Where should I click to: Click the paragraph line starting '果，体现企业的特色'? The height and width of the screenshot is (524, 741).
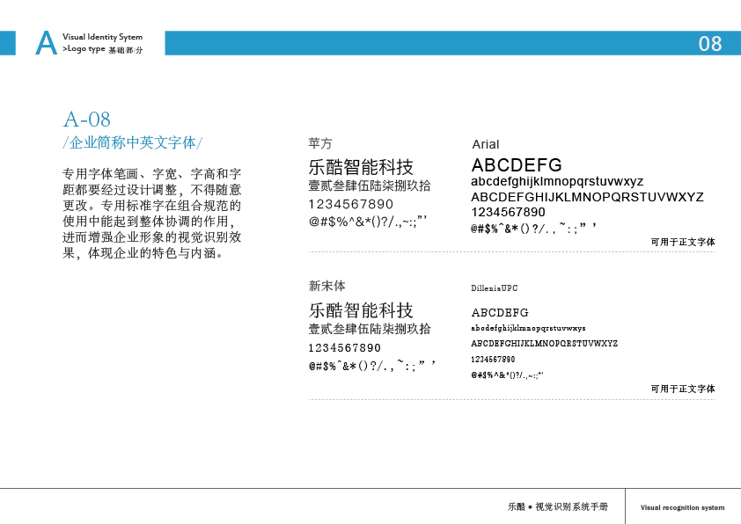point(143,253)
